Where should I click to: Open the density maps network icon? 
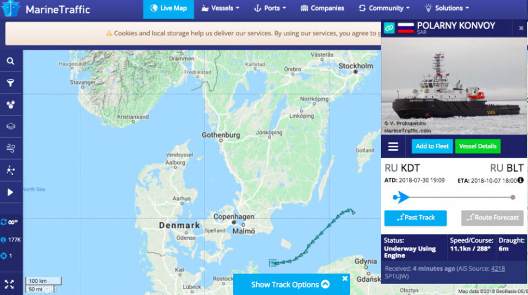pos(10,170)
